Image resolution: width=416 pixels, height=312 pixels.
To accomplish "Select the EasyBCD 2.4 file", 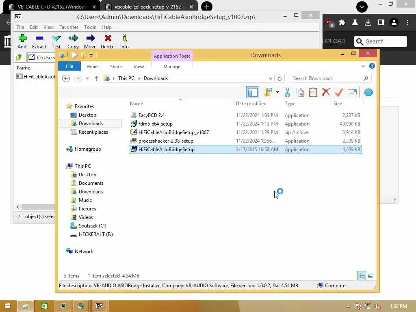I will click(x=245, y=115).
